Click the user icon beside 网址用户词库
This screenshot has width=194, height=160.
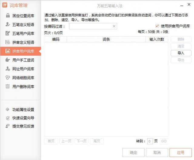coord(8,69)
